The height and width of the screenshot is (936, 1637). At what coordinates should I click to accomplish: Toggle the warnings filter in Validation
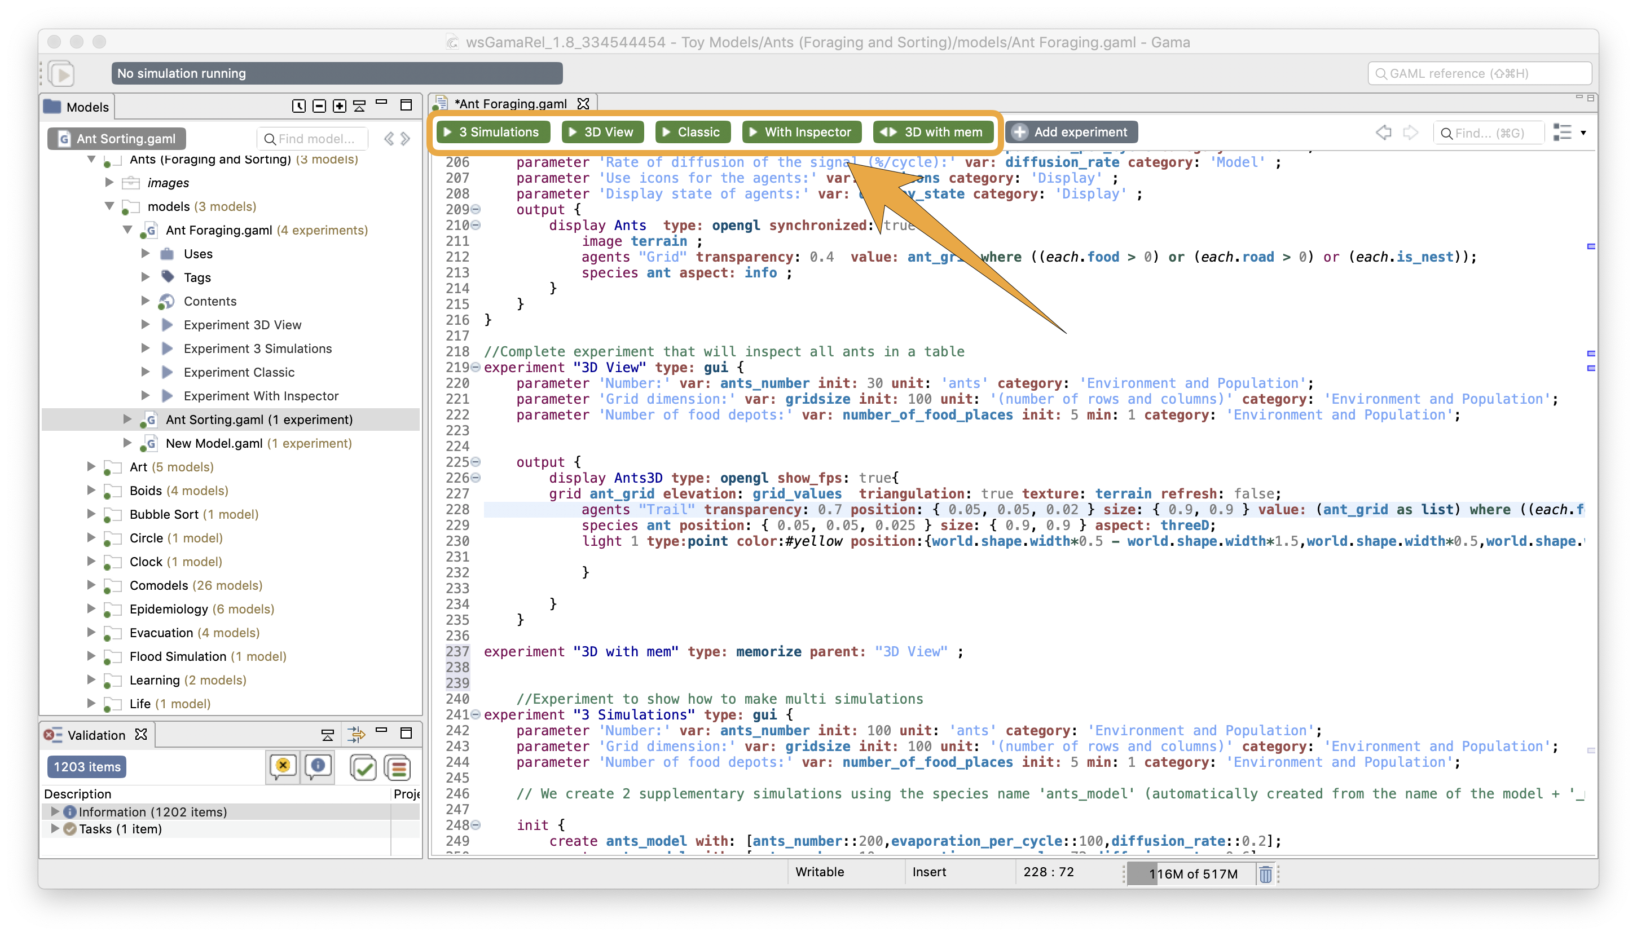pos(282,767)
